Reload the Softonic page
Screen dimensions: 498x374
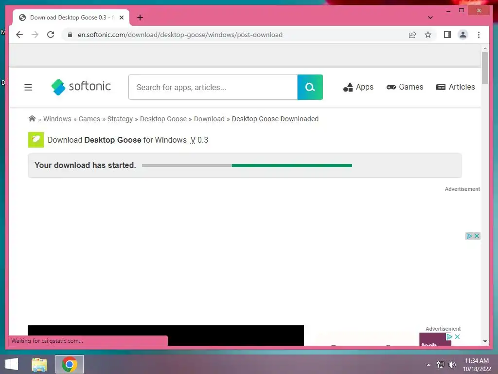51,35
